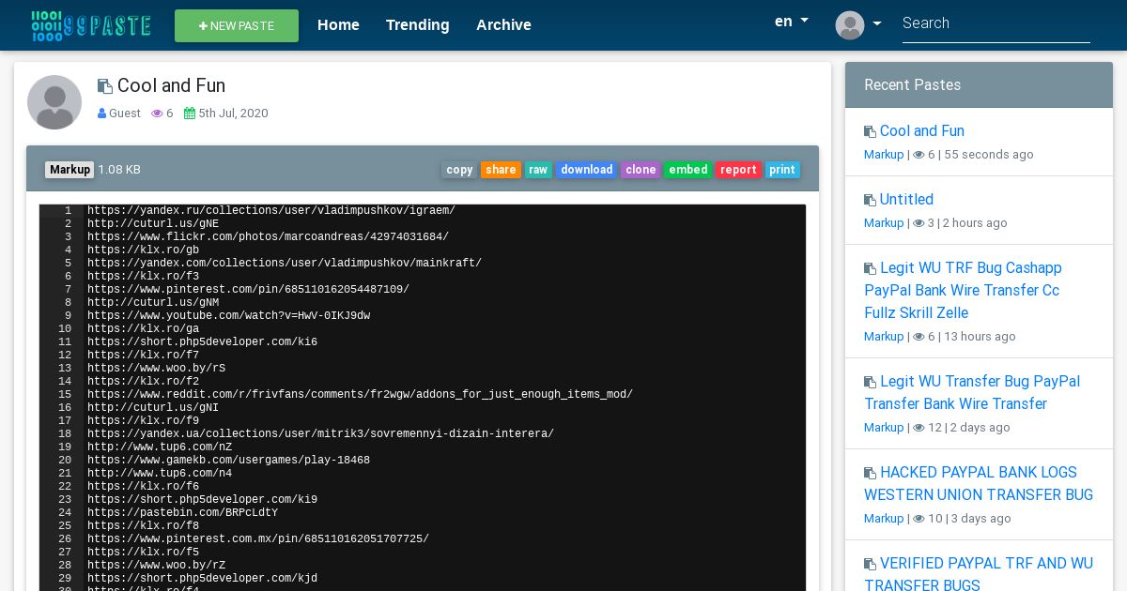Click Markup link under Untitled entry

(884, 223)
